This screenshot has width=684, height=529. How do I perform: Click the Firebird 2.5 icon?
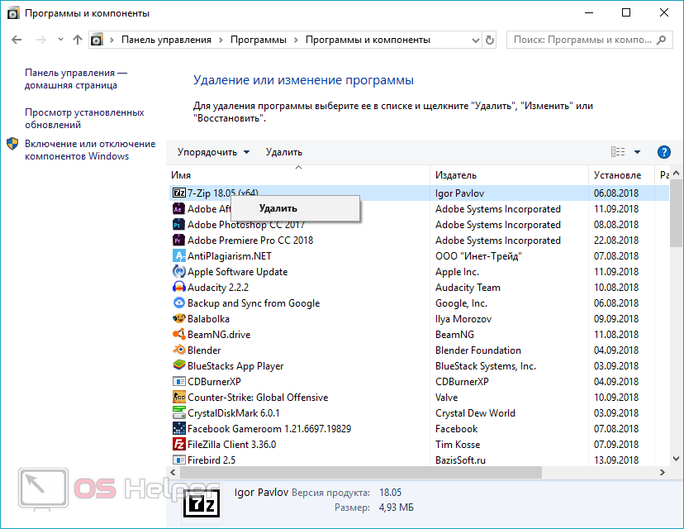[x=179, y=460]
